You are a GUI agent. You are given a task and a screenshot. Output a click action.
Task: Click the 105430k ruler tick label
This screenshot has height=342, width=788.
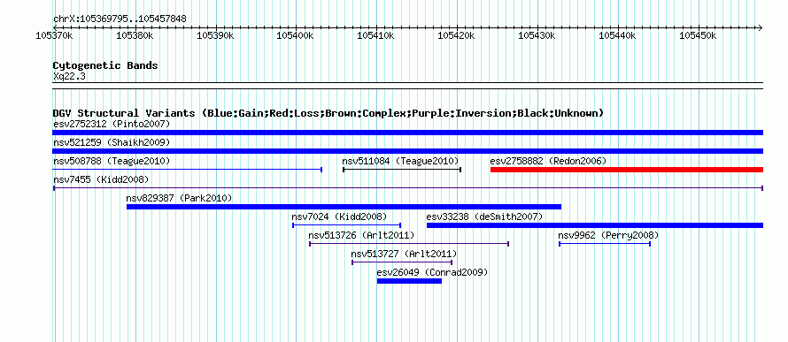(x=537, y=35)
